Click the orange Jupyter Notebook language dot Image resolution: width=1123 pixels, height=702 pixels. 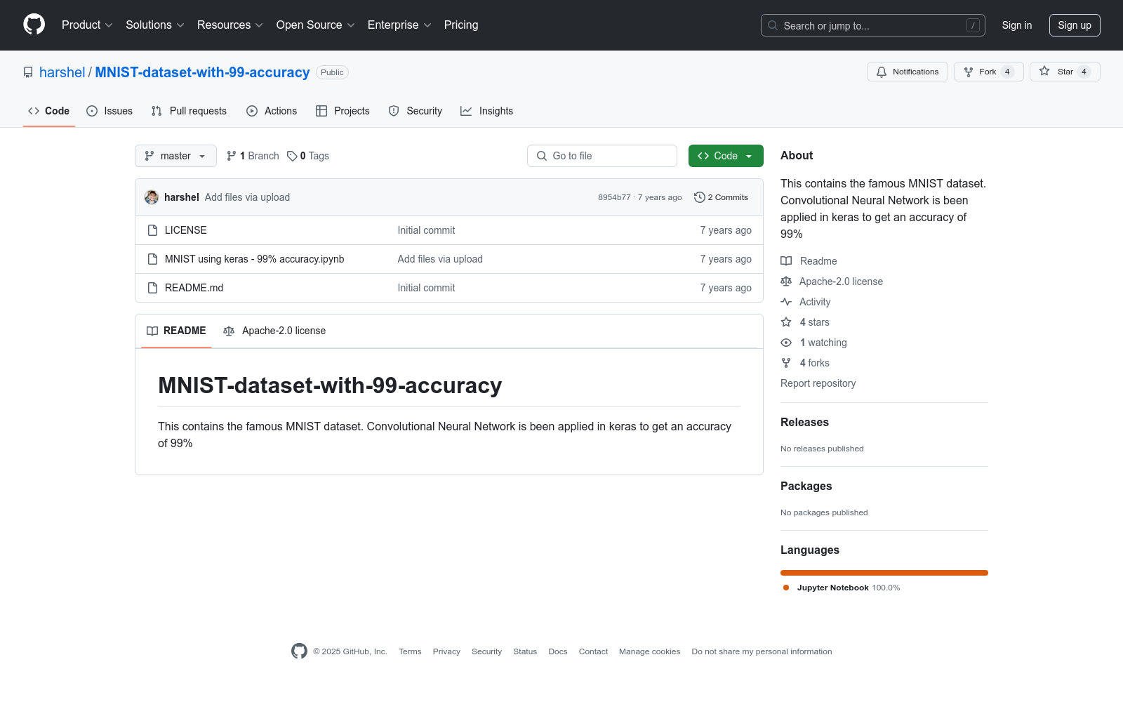(786, 588)
